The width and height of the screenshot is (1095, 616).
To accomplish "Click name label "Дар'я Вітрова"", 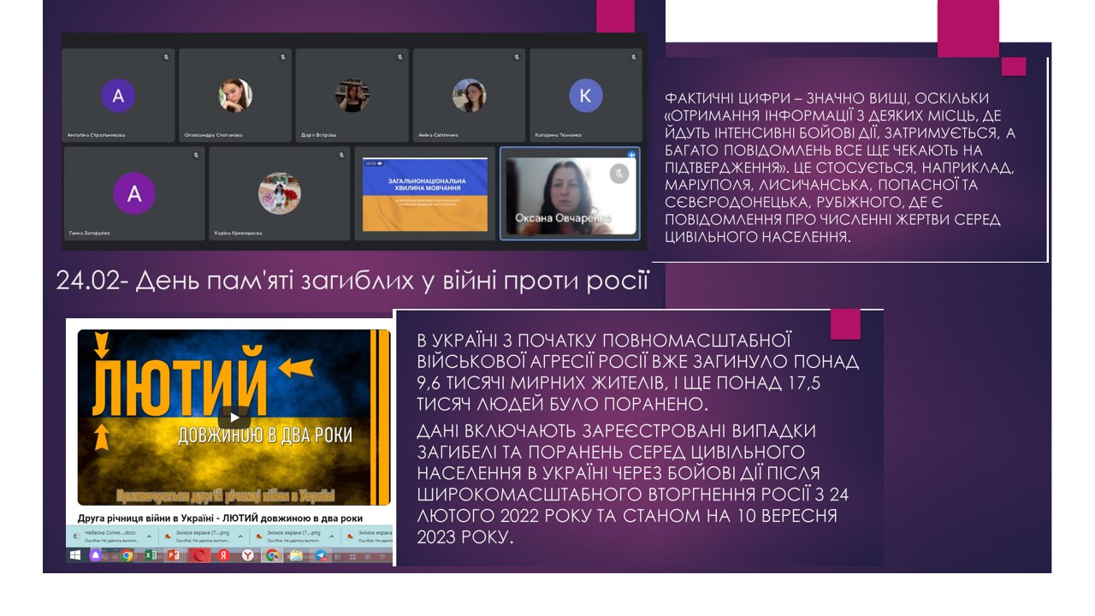I will point(318,135).
